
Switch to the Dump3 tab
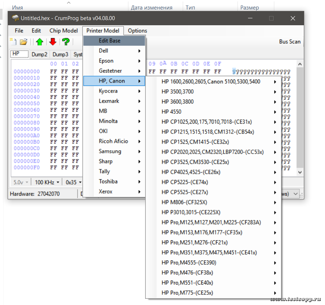[60, 54]
